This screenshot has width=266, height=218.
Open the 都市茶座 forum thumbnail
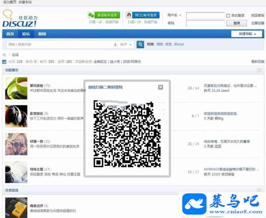pos(16,88)
